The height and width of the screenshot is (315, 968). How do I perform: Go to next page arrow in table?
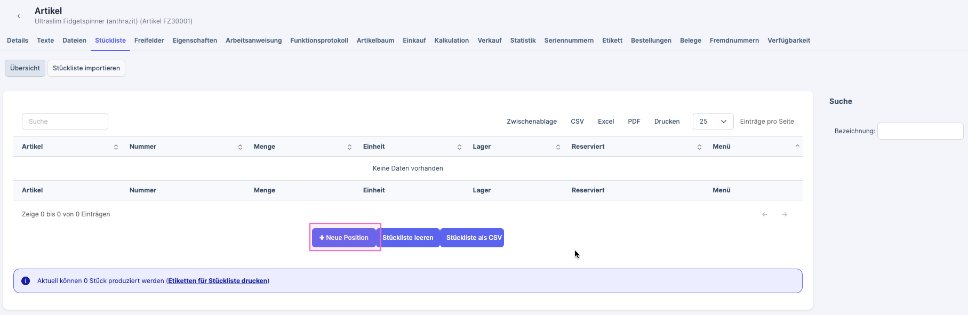[785, 214]
